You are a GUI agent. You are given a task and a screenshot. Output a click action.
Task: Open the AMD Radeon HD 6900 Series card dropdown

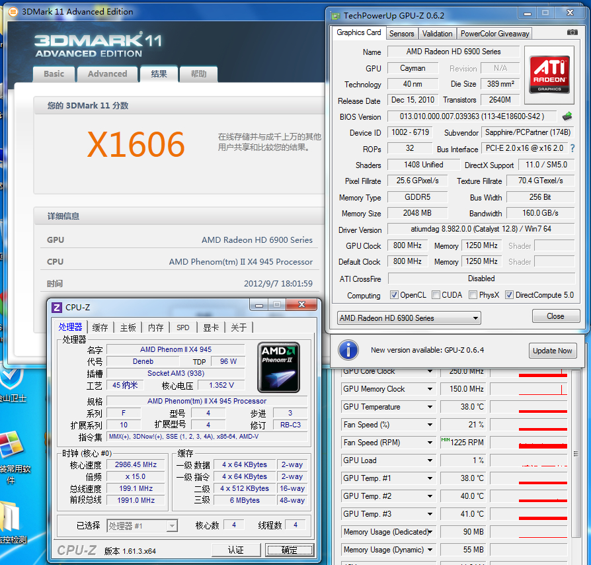tap(409, 318)
